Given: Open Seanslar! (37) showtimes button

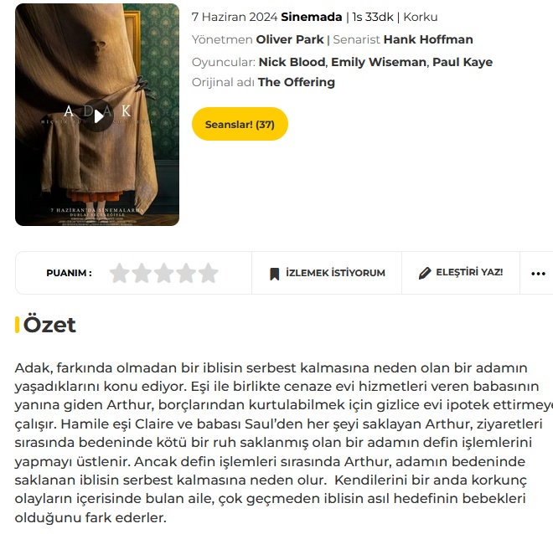Looking at the screenshot, I should [x=240, y=124].
